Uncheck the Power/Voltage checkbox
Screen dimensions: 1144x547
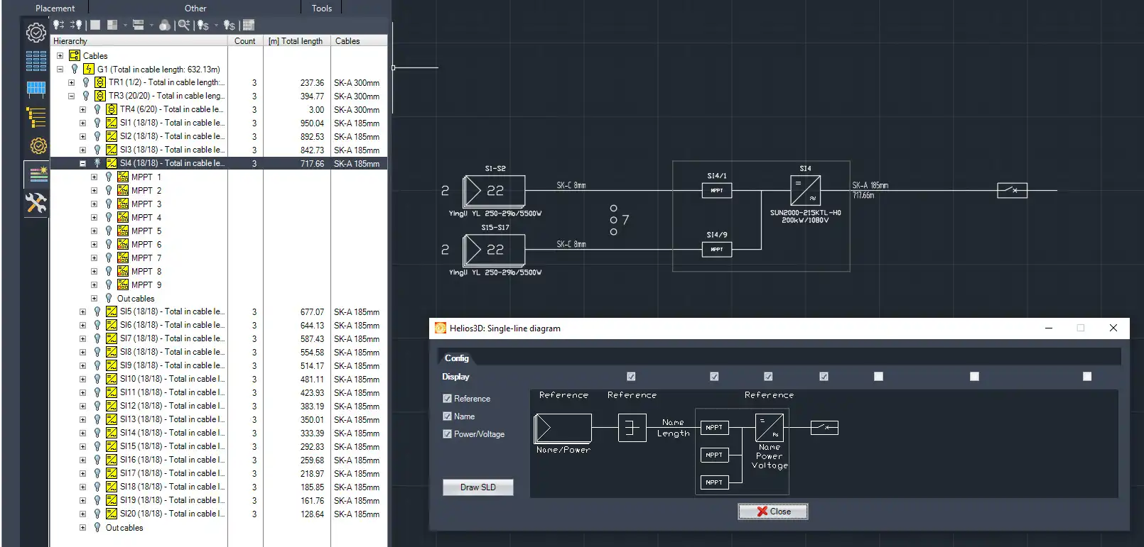[447, 434]
